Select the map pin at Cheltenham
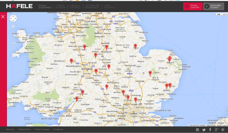 click(x=82, y=93)
